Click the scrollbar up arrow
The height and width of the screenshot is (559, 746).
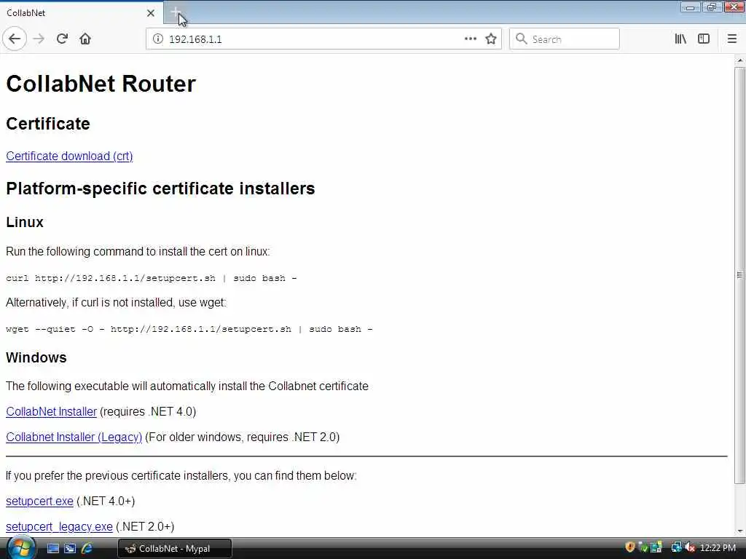[x=740, y=60]
